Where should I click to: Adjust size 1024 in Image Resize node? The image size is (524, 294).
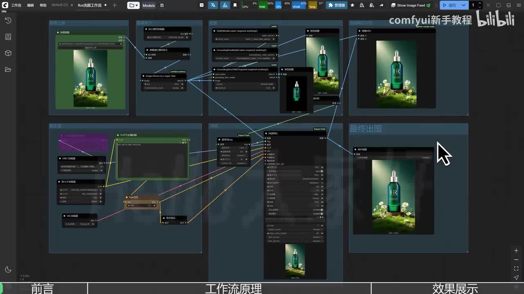coord(164,84)
